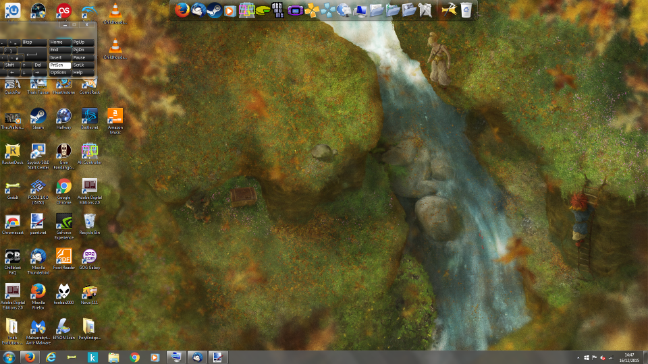Select the Nova-111 desktop shortcut
648x364 pixels.
pos(89,295)
